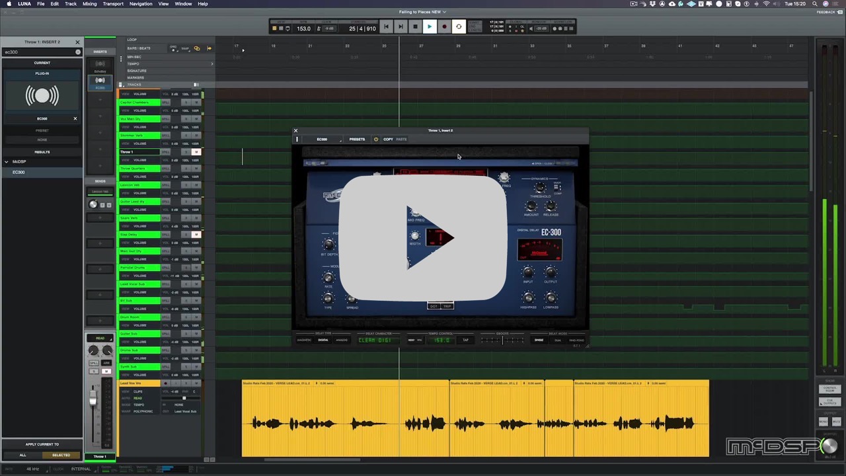Toggle the Loop cycle button in transport
The image size is (846, 476).
459,27
